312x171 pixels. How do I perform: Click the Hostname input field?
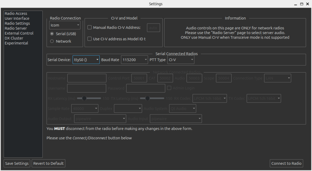click(x=87, y=78)
